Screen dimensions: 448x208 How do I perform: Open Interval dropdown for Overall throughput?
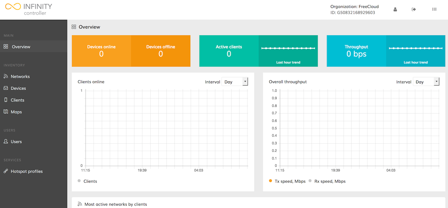pos(426,82)
